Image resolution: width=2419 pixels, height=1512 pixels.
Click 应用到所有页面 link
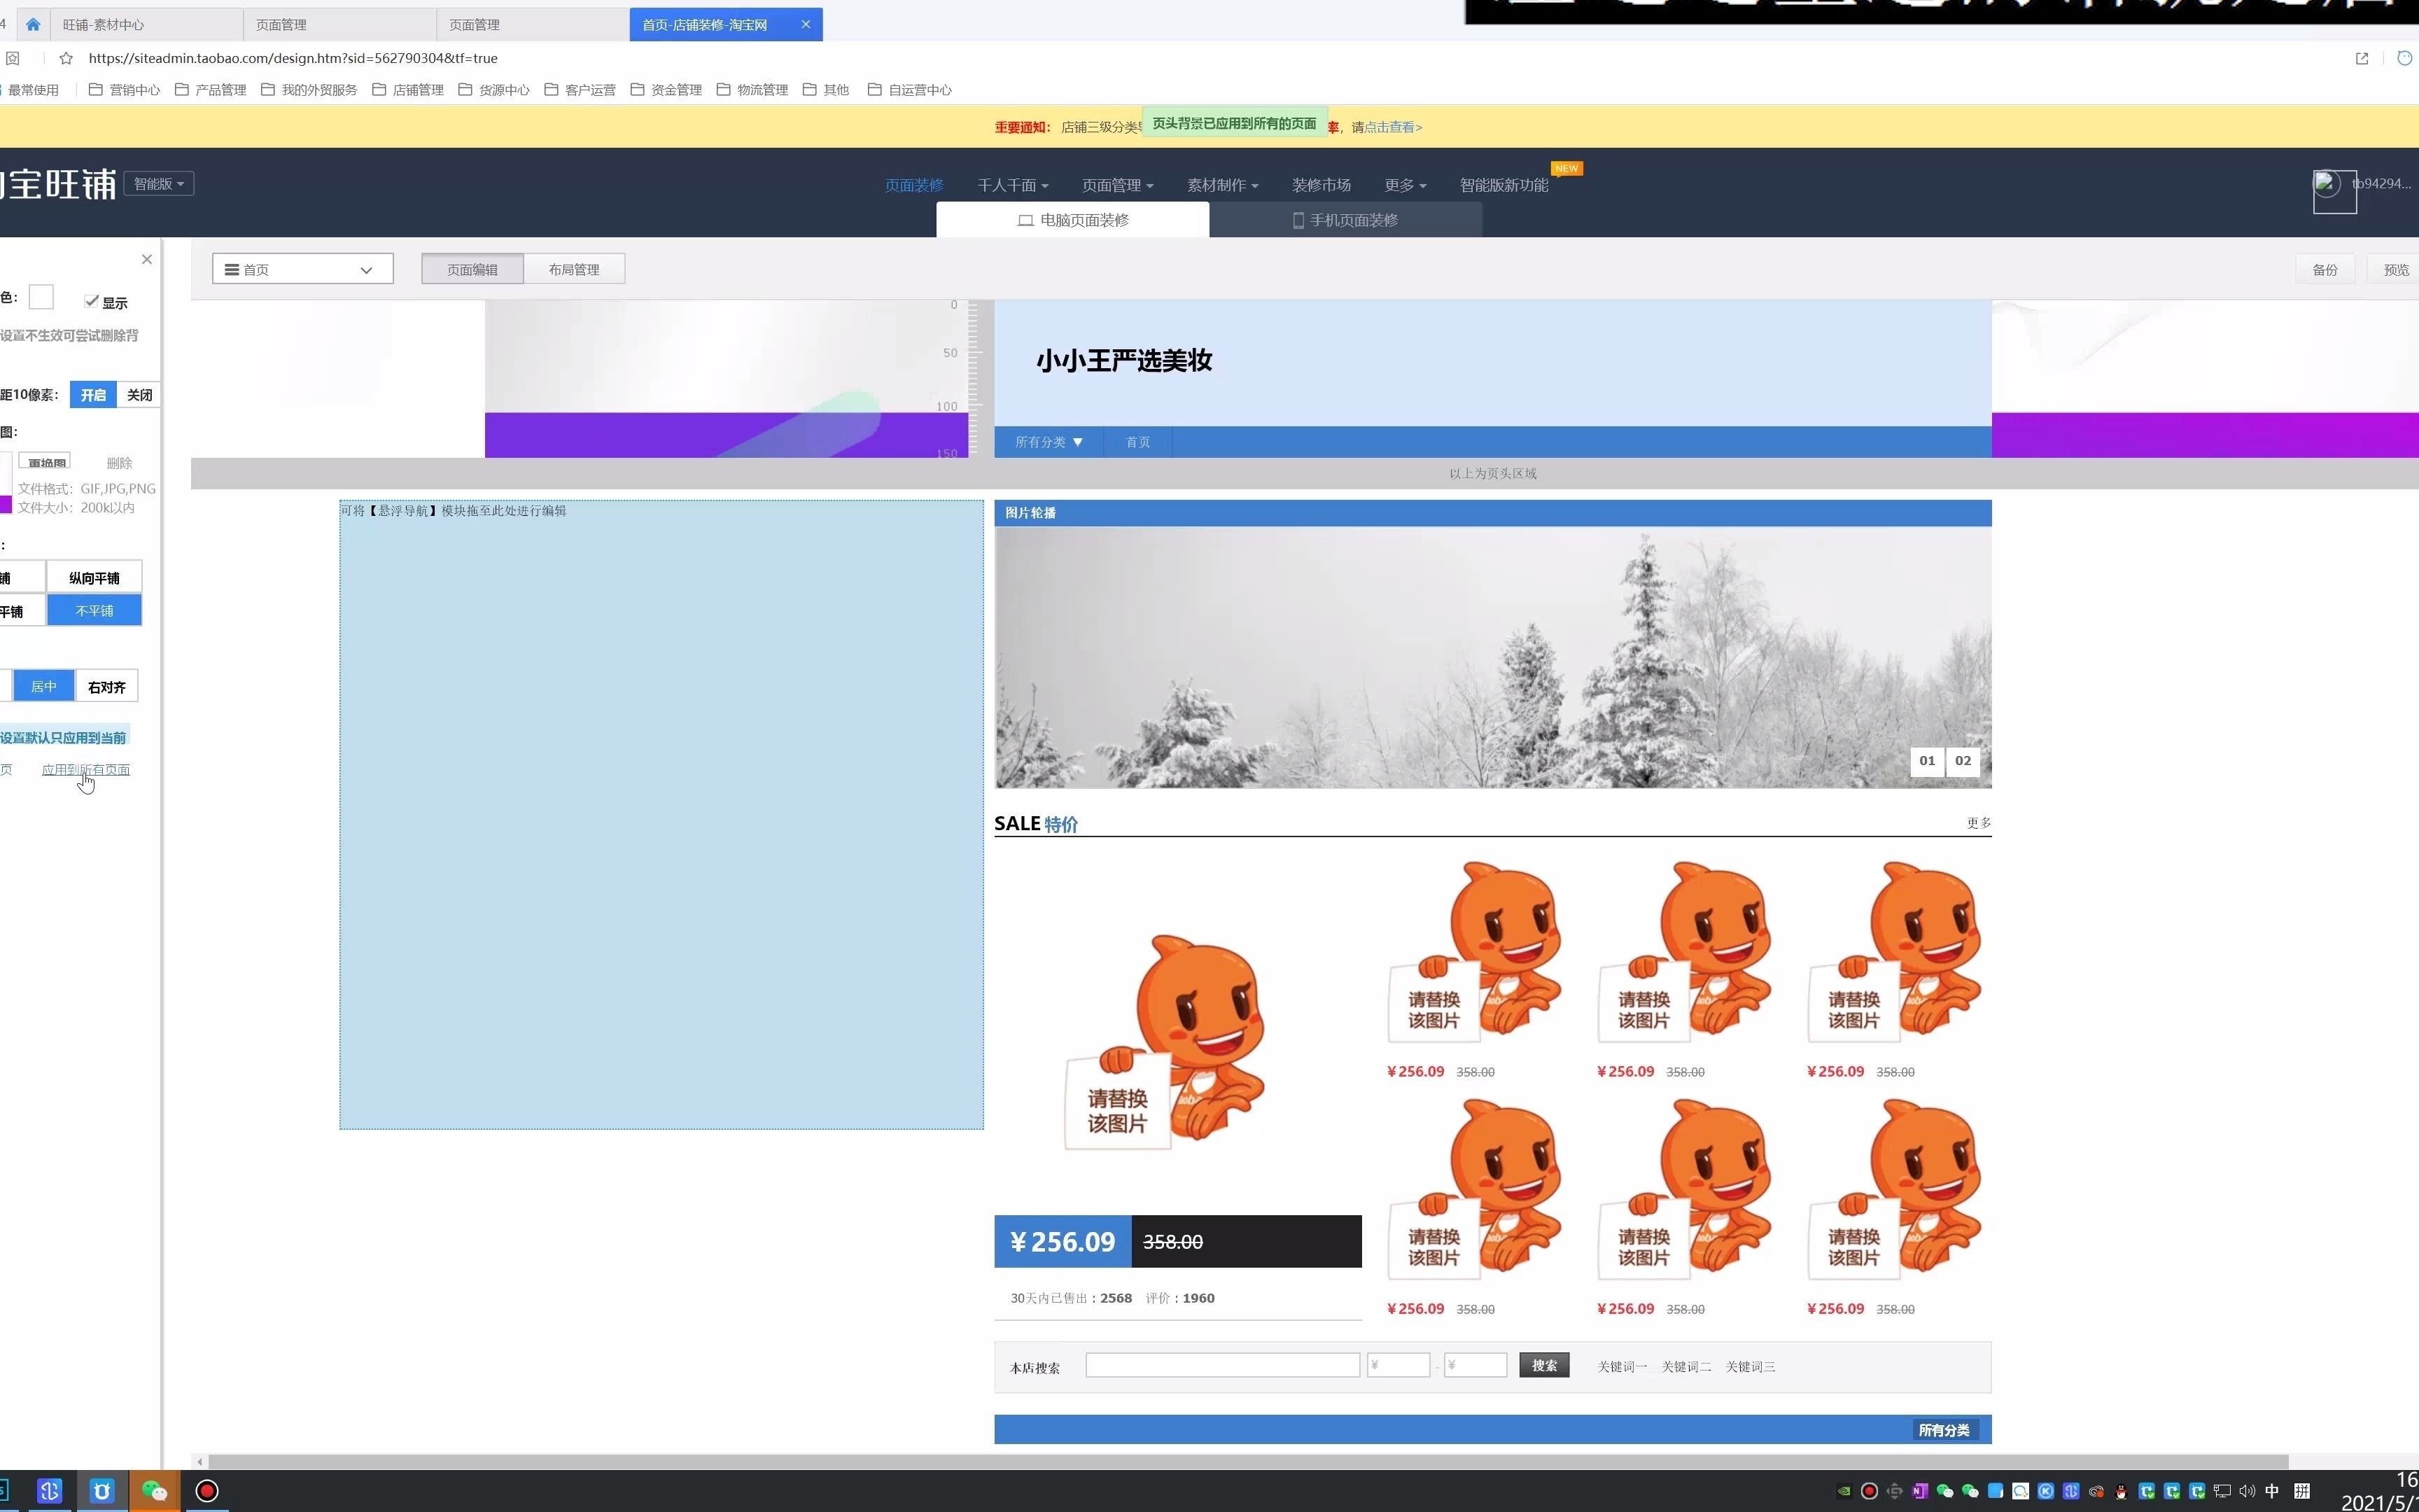86,770
